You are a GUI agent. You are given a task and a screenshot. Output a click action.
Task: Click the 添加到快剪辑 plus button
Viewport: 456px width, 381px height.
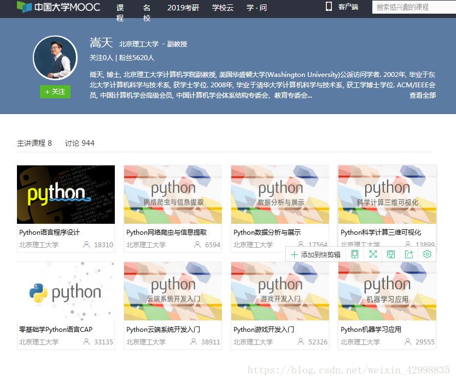coord(315,255)
